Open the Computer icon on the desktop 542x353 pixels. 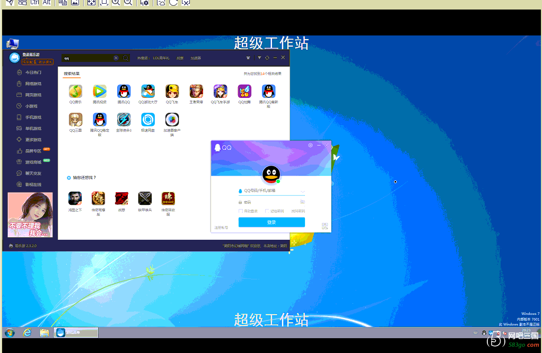tap(12, 43)
